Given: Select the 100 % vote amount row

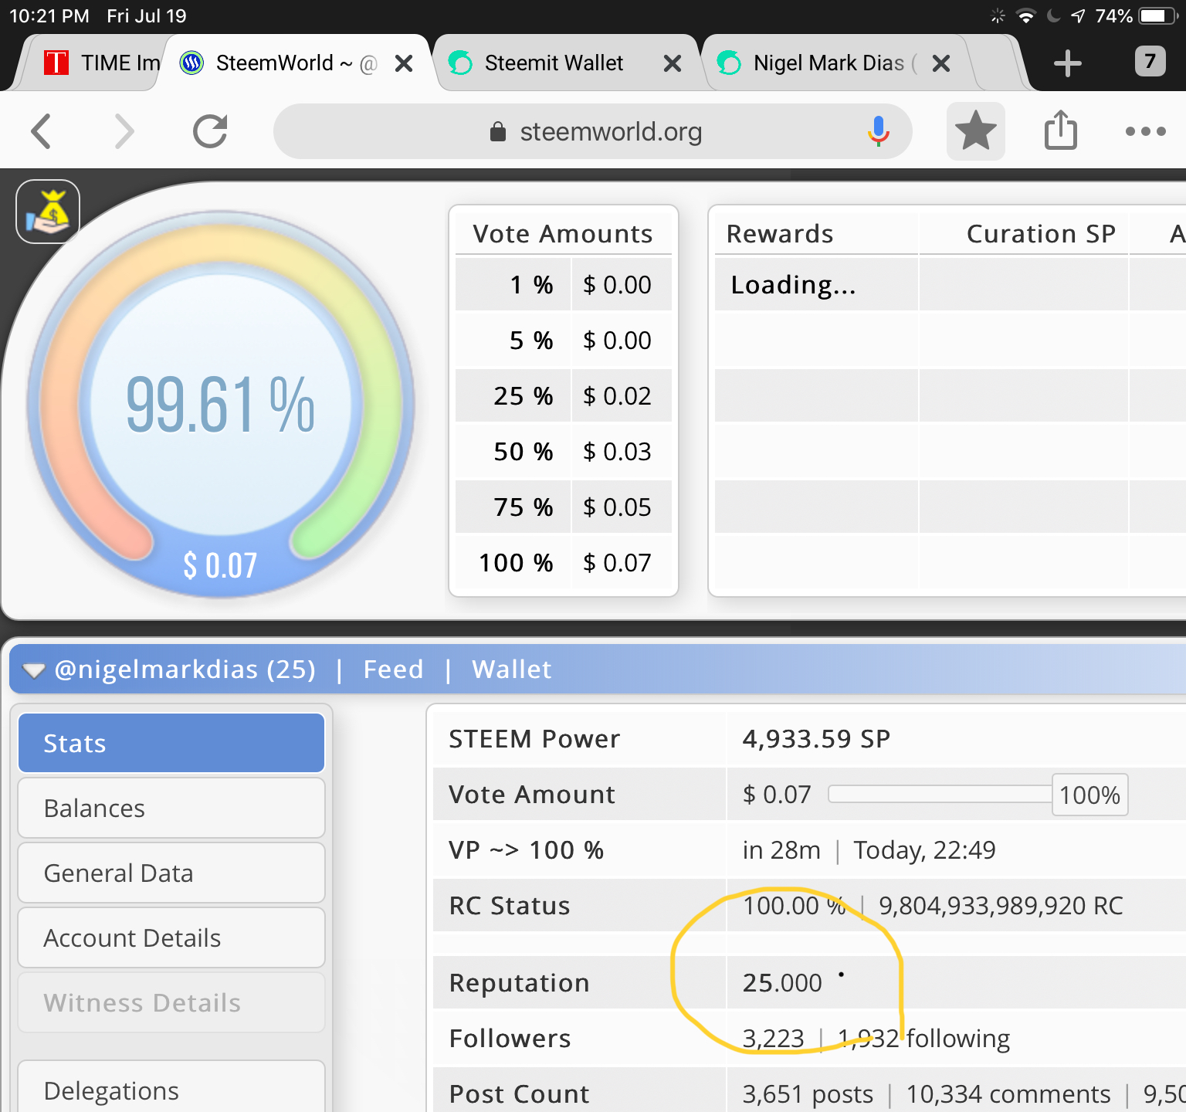Looking at the screenshot, I should click(x=564, y=562).
